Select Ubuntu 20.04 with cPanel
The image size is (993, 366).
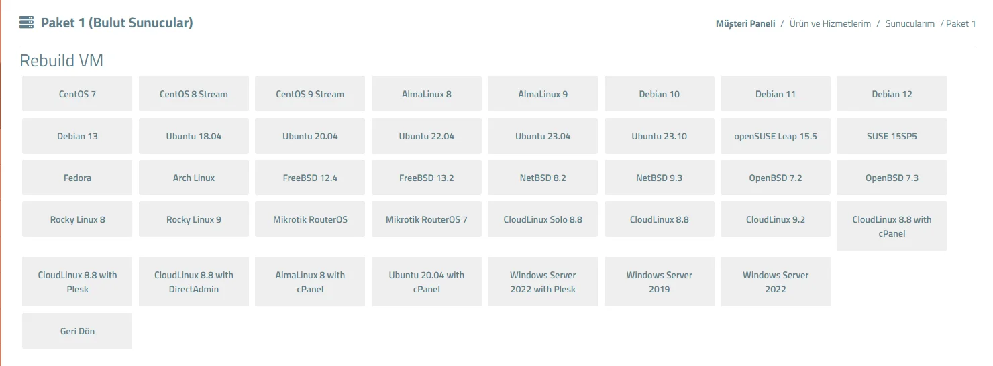pos(427,282)
